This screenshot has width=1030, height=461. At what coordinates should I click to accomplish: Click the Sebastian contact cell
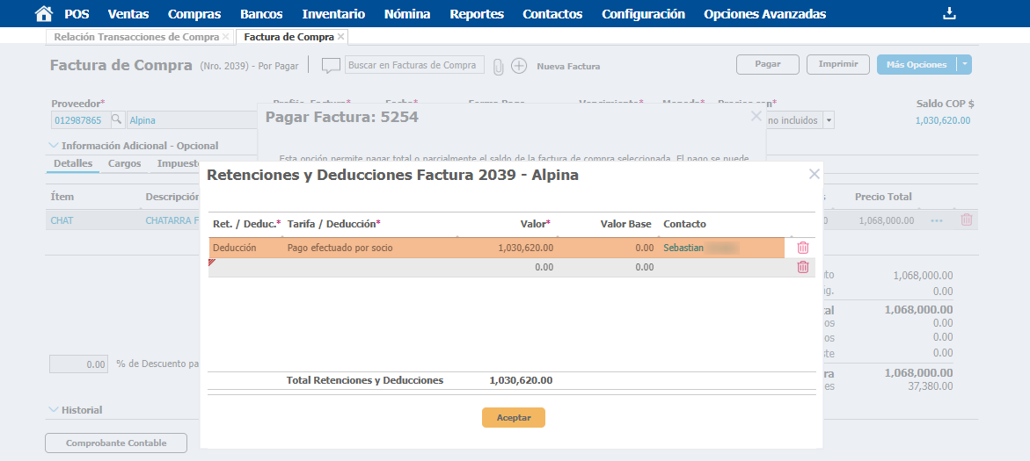click(722, 248)
